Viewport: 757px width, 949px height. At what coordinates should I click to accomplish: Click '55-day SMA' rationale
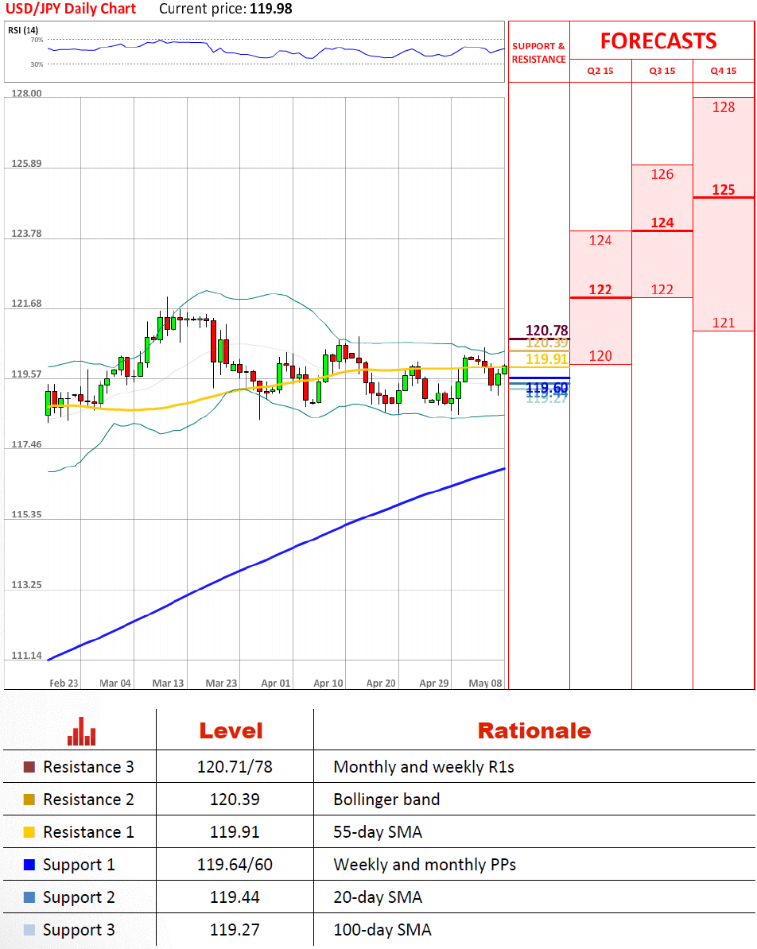pos(377,833)
